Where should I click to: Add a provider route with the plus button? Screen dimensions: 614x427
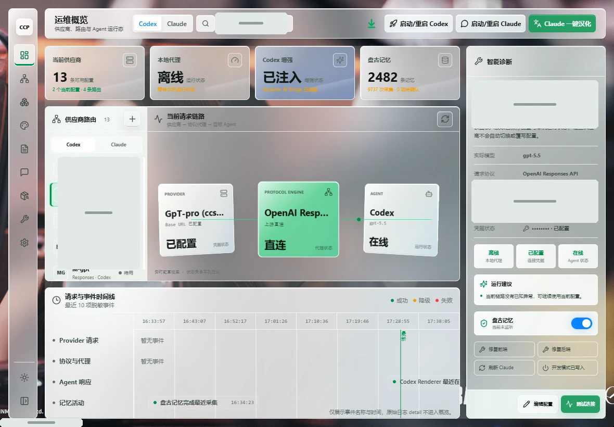tap(132, 119)
